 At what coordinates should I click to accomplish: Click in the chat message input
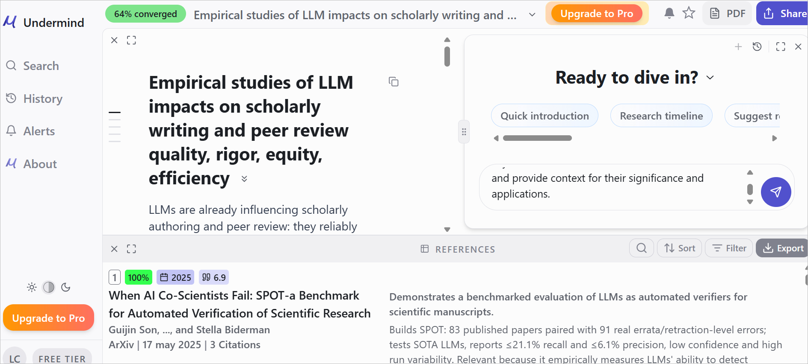(x=612, y=186)
